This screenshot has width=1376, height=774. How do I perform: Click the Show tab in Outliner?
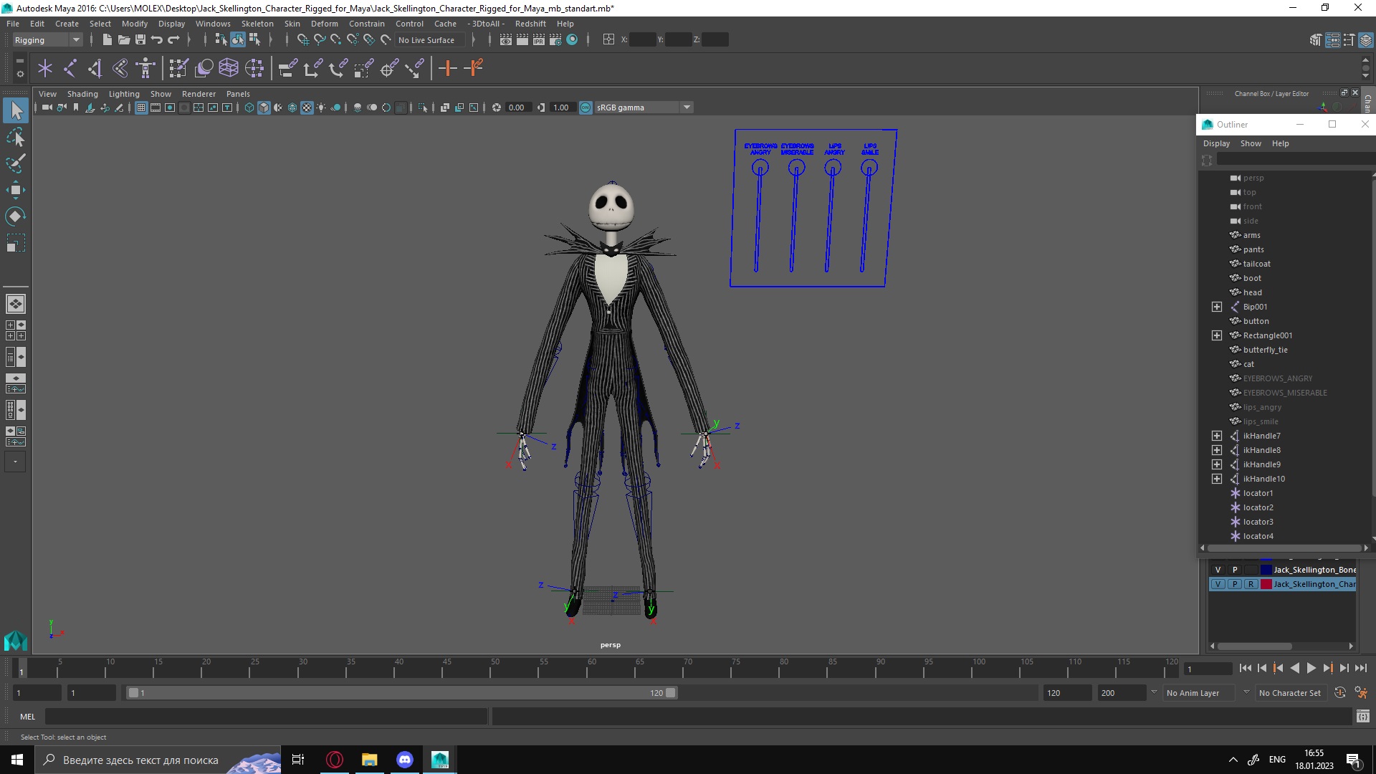[x=1249, y=143]
